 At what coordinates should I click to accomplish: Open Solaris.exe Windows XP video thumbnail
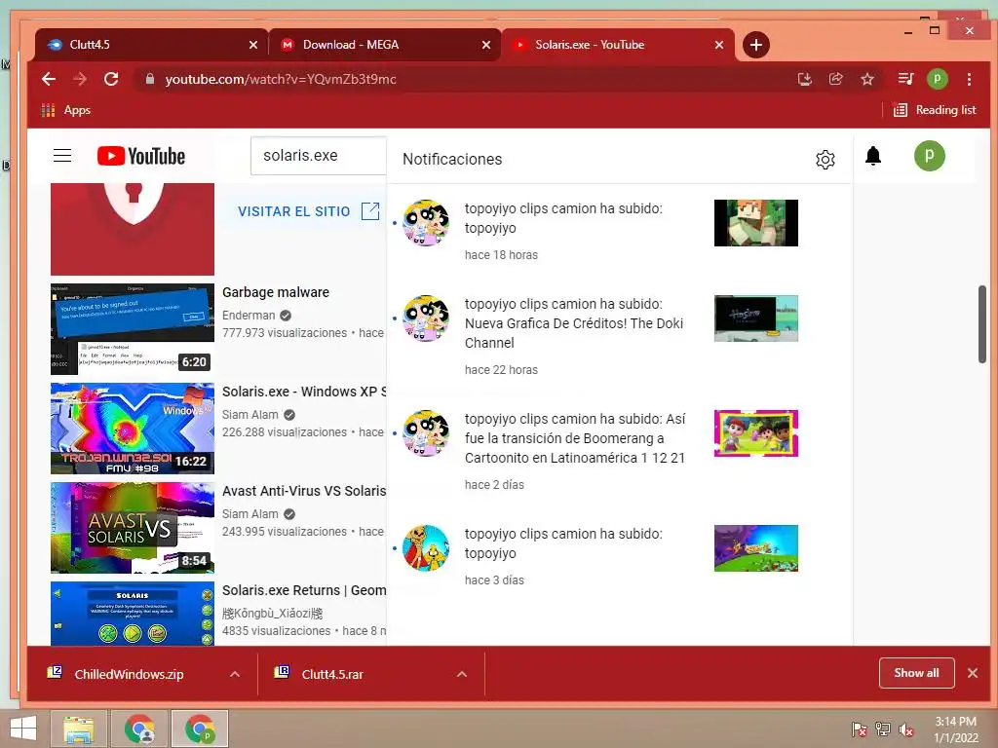click(x=133, y=429)
